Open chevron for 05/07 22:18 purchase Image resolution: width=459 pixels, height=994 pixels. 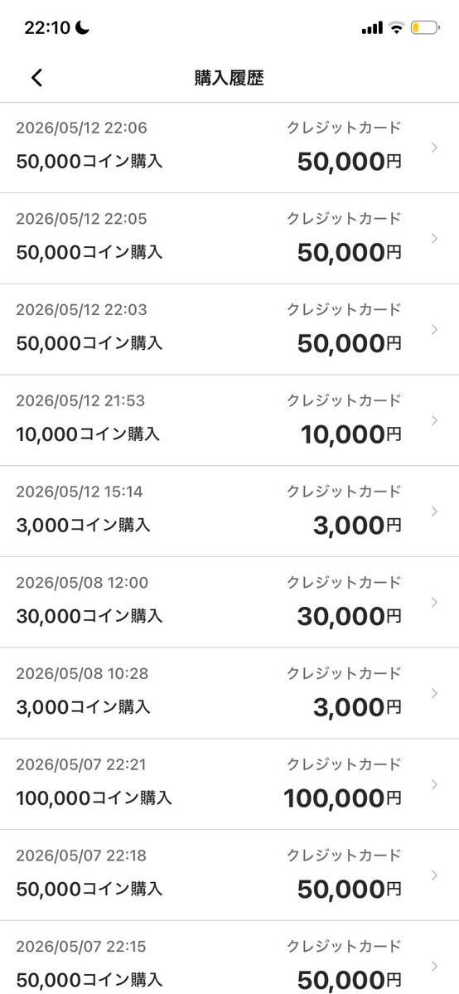pos(434,875)
